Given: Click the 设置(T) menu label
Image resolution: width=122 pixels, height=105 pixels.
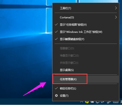Looking at the screenshot, I should [64, 96].
